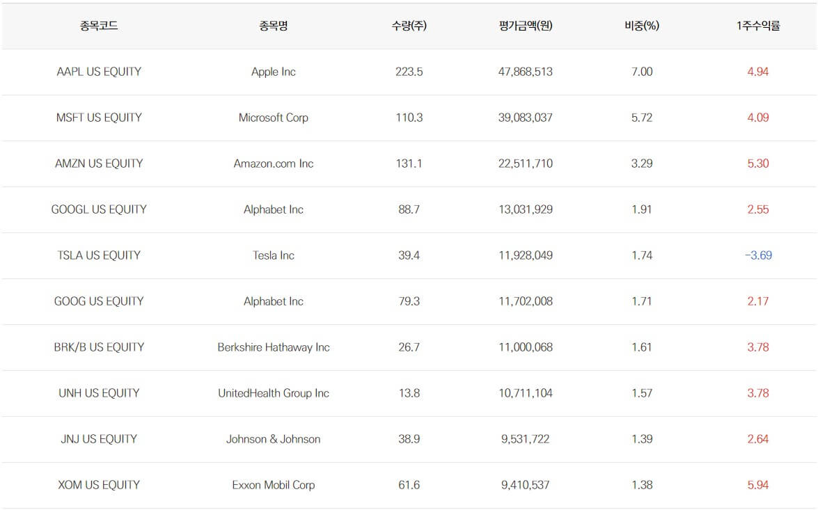
Task: Click the negative return -3.69
Action: point(758,255)
